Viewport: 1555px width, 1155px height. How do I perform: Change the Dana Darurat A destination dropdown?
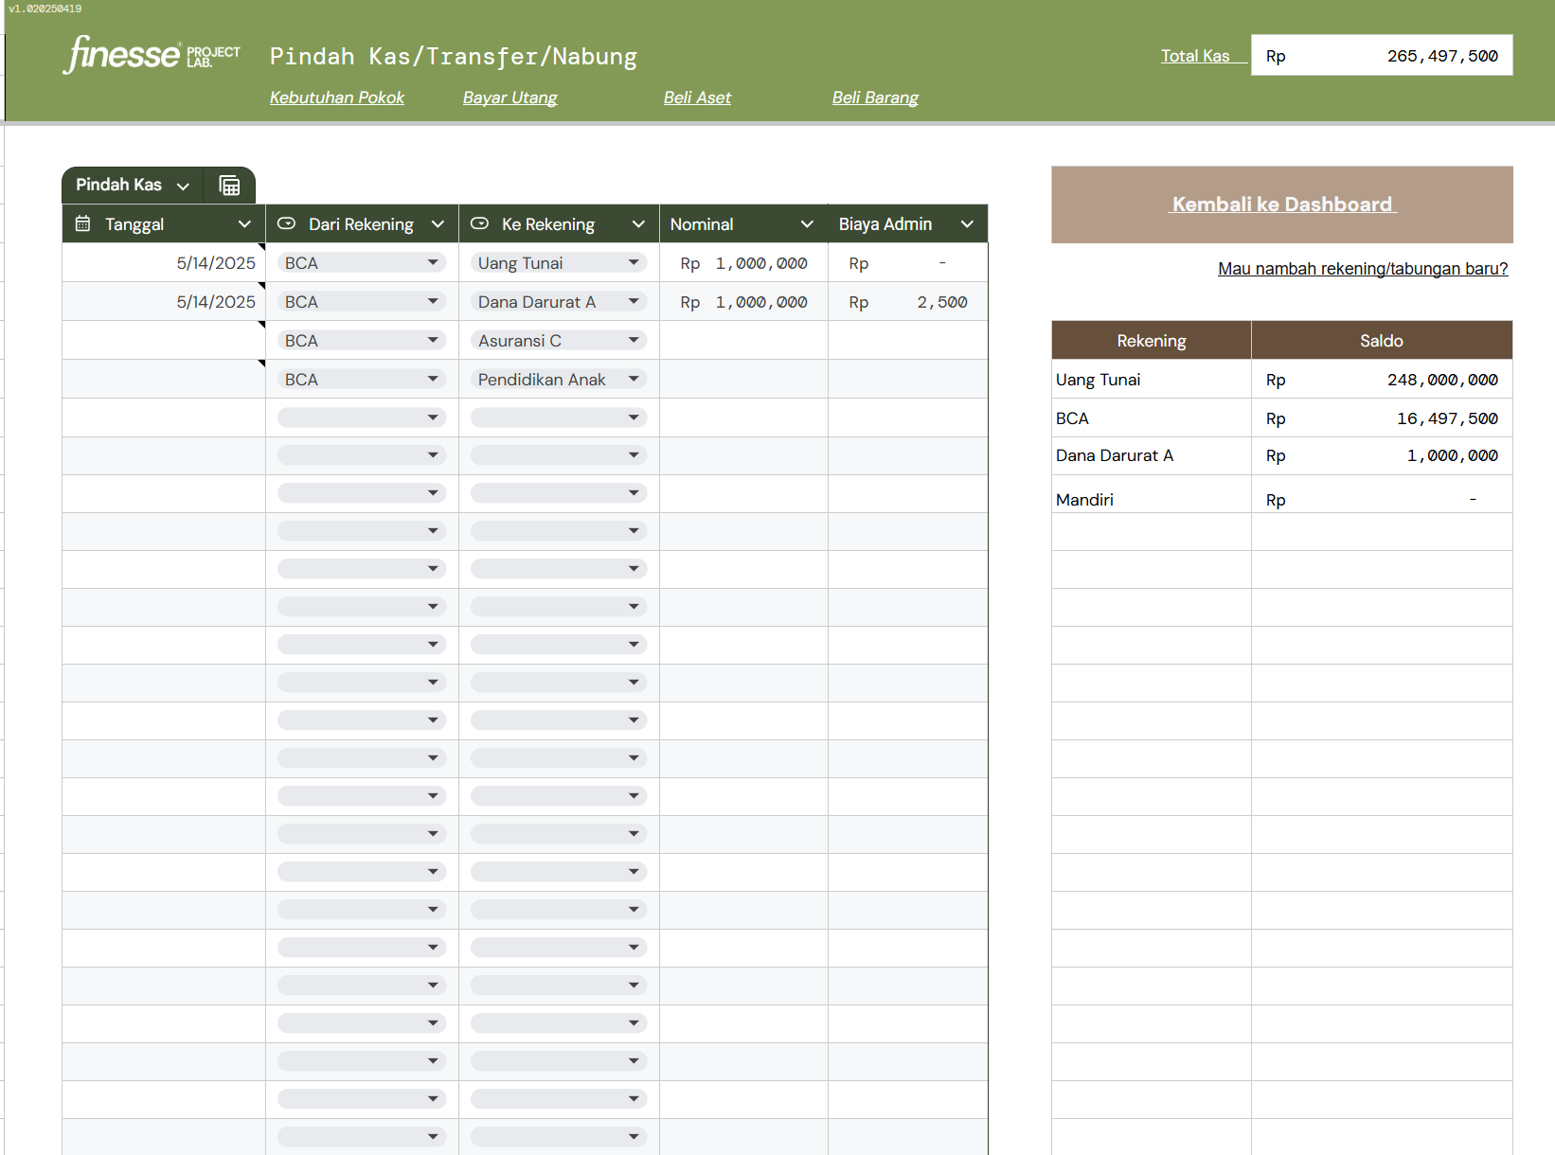634,302
